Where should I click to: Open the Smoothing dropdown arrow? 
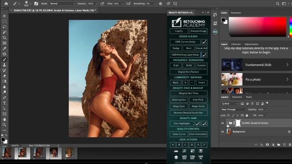click(155, 4)
